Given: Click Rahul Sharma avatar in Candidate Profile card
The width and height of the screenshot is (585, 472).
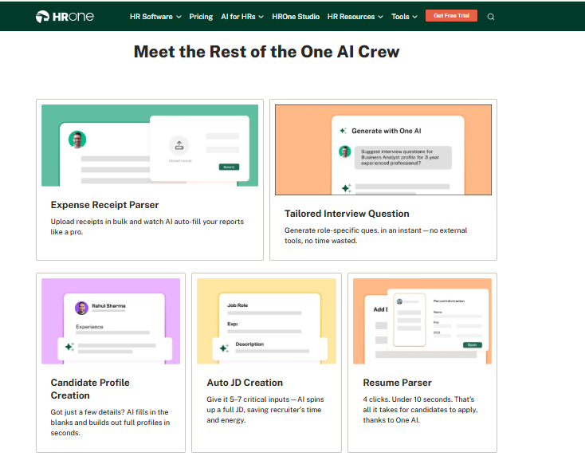Looking at the screenshot, I should [81, 308].
